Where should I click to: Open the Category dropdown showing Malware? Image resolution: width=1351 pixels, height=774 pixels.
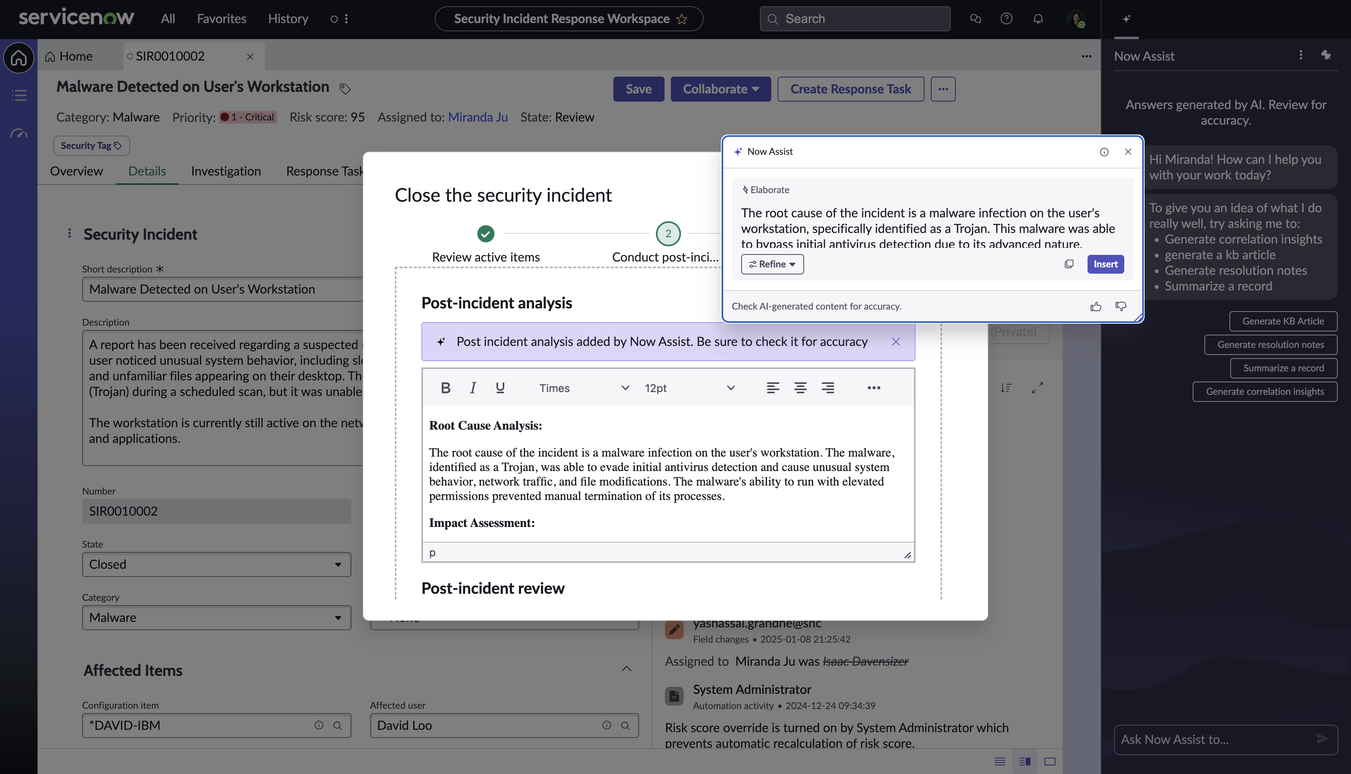point(216,618)
